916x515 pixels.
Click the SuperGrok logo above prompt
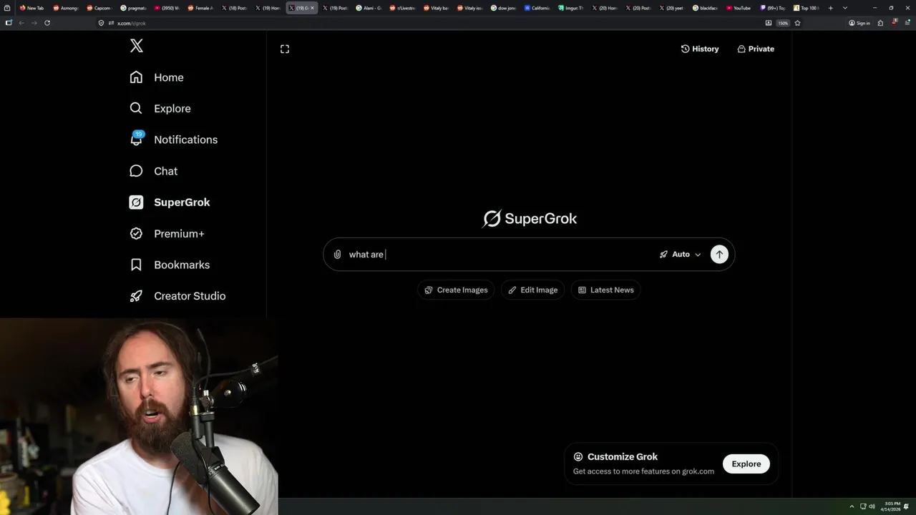tap(530, 219)
